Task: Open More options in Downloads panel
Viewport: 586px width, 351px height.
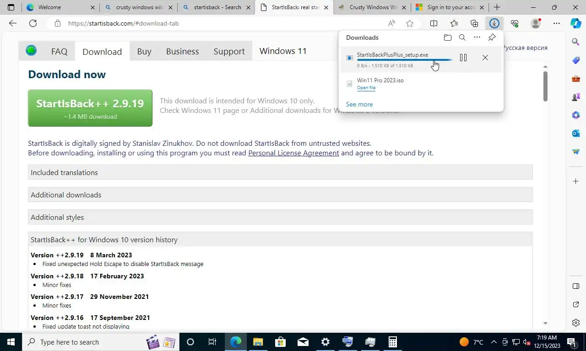Action: pos(477,37)
